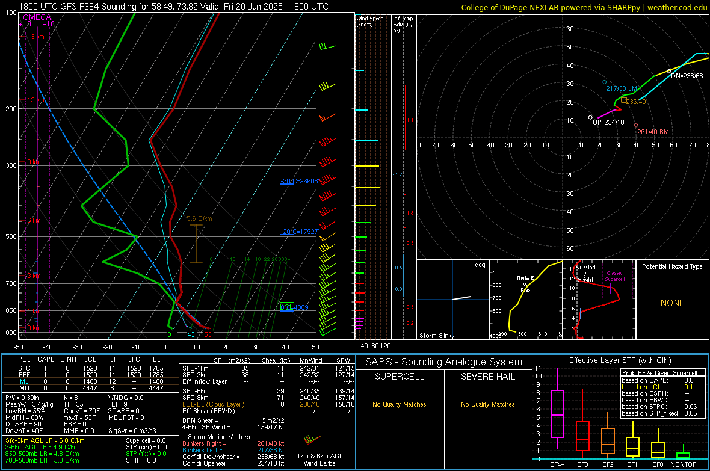
Task: Click the Supercell = 0.0 index
Action: pos(146,441)
